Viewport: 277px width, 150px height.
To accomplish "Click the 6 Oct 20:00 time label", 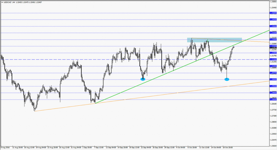I will [192, 148].
